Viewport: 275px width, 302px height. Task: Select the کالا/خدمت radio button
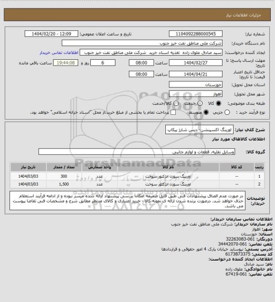point(176,103)
